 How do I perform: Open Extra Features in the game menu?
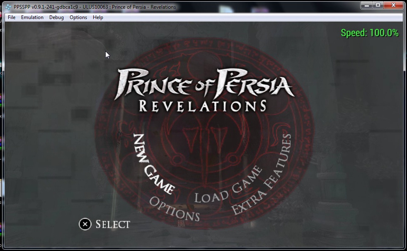point(262,175)
